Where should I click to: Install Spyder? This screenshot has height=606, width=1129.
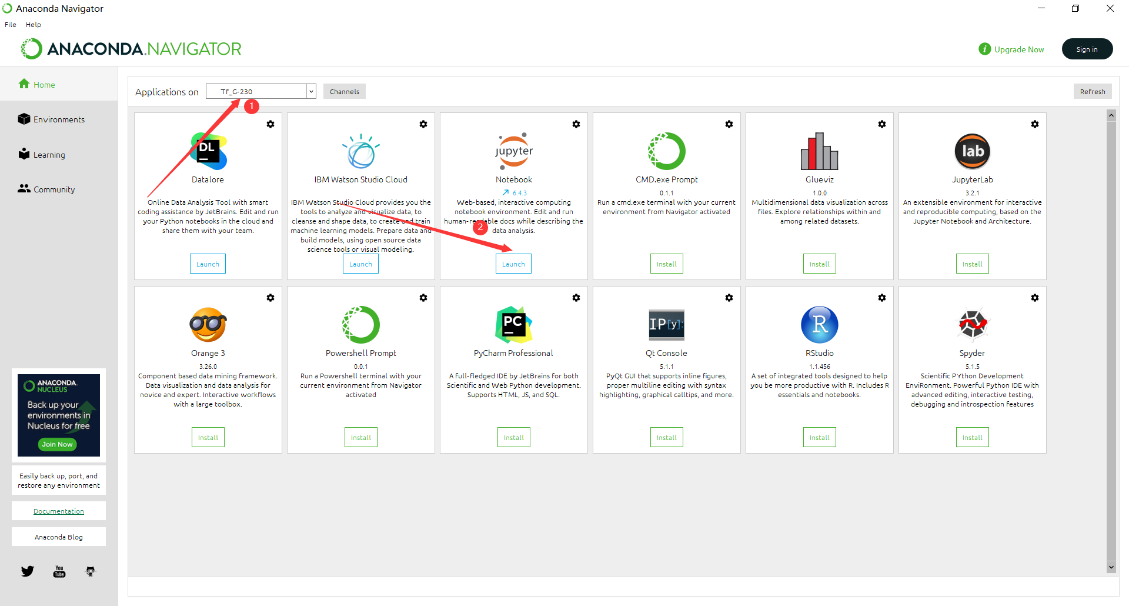point(973,437)
